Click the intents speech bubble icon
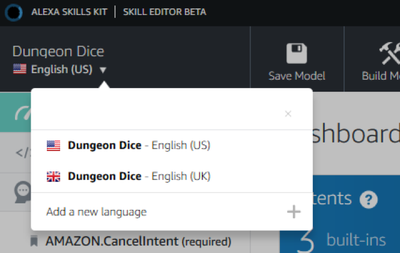 22,192
